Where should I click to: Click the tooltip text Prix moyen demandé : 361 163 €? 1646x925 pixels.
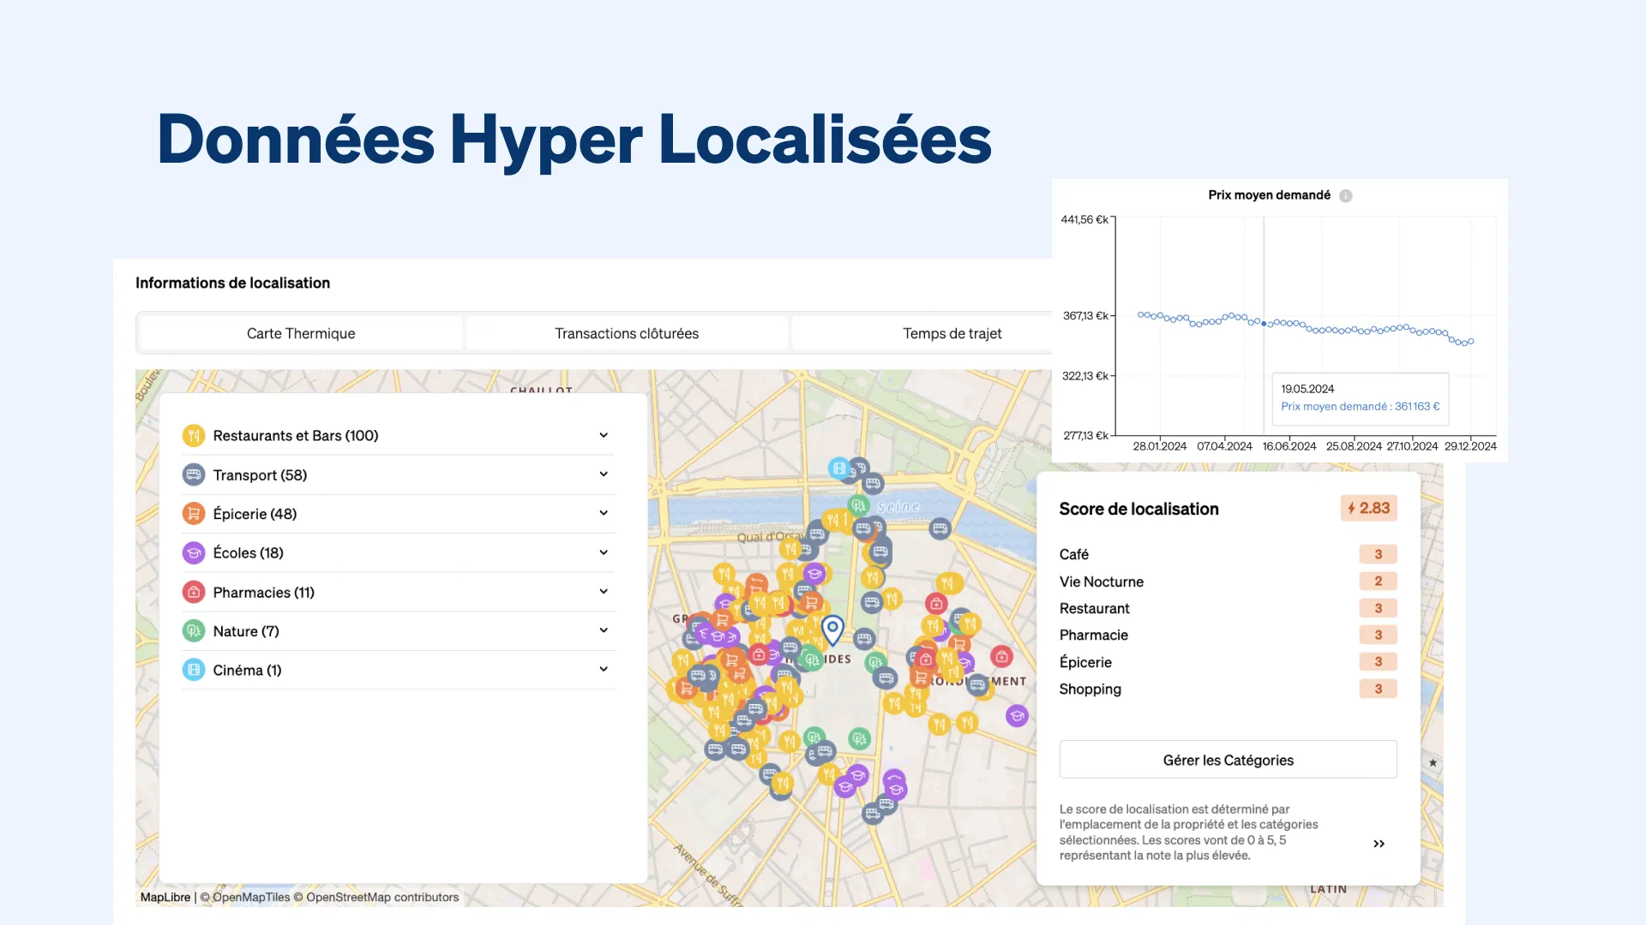pyautogui.click(x=1360, y=407)
